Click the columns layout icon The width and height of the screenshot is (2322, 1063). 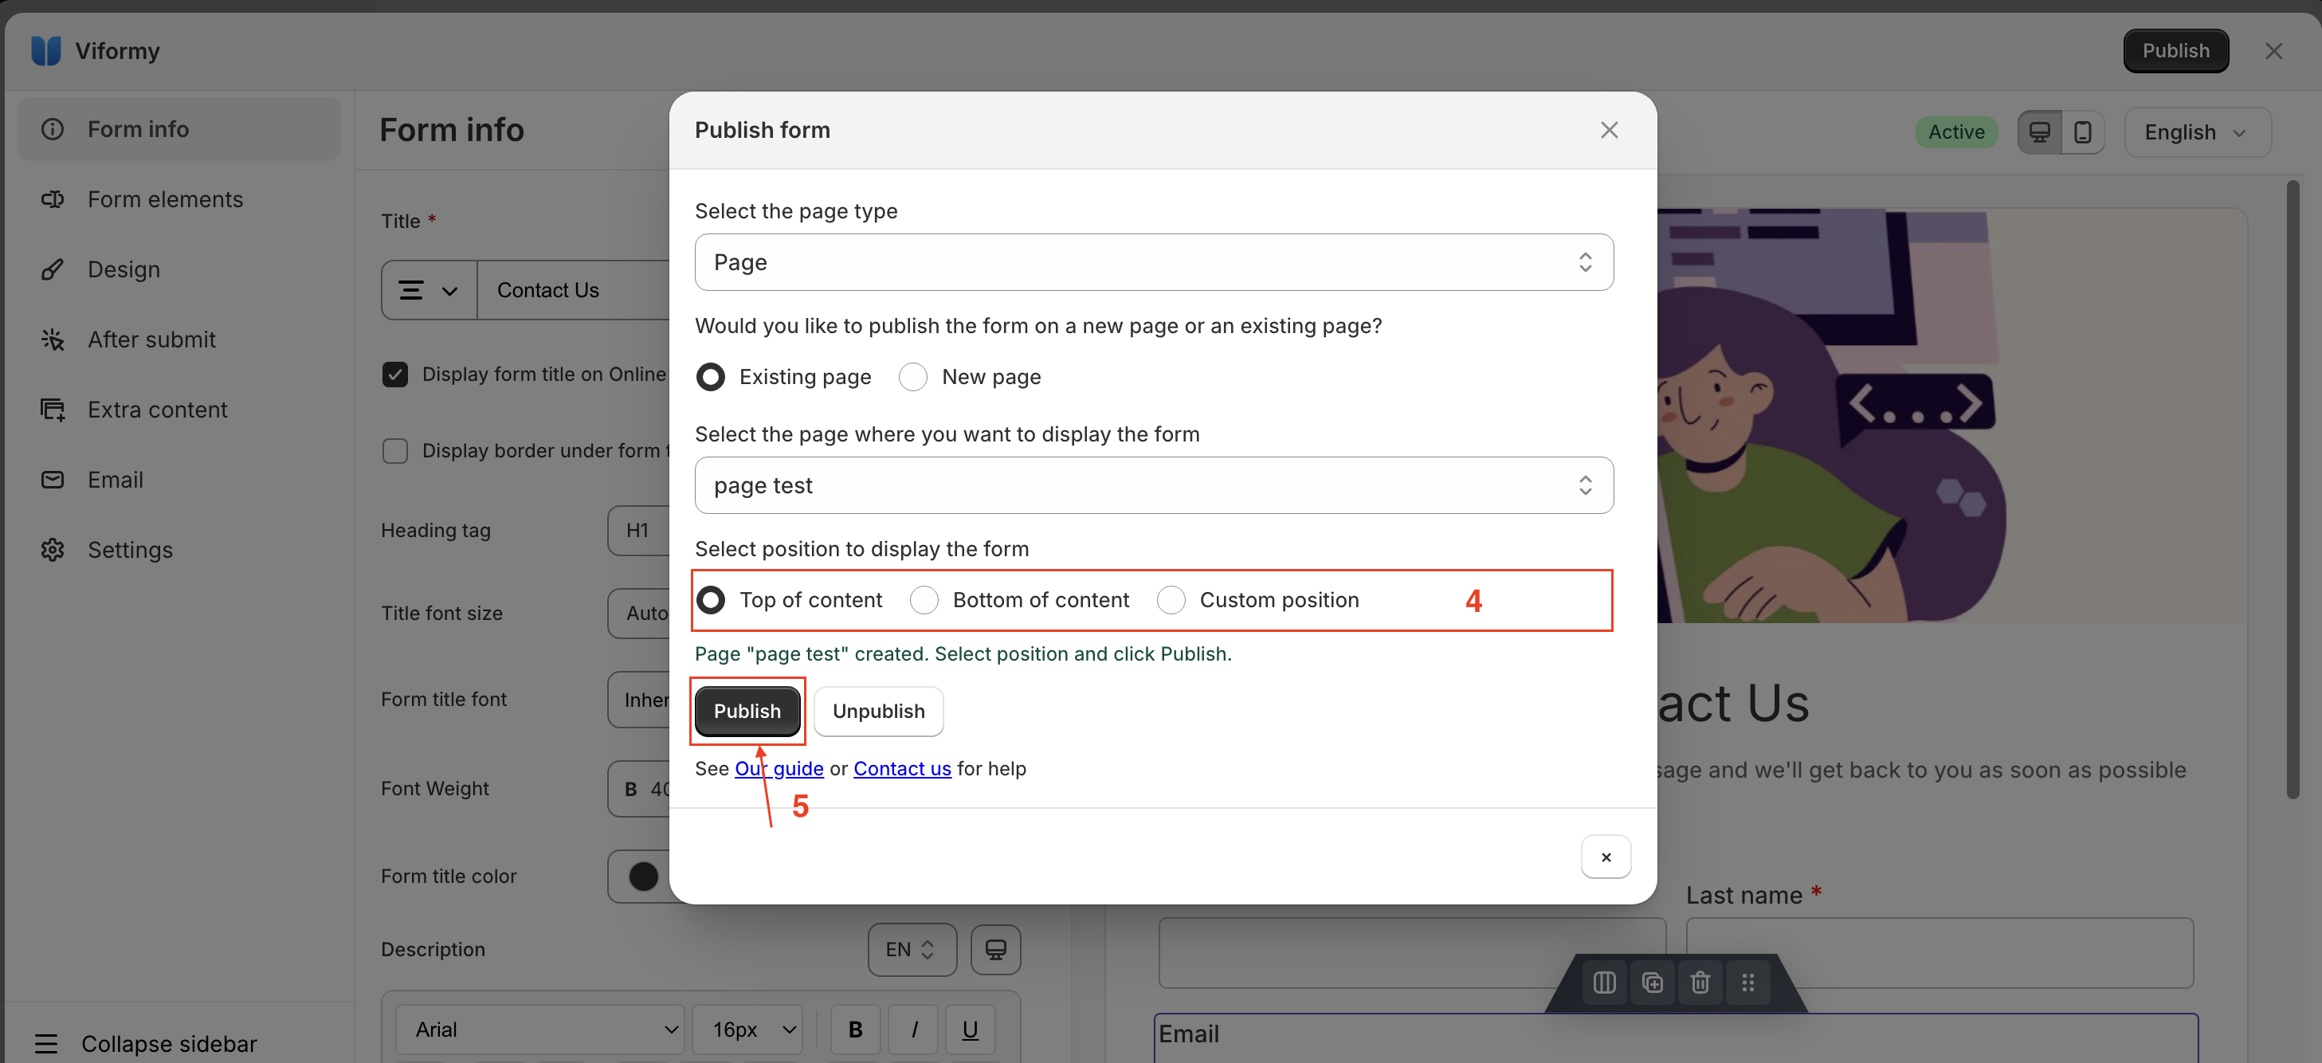click(x=1605, y=982)
